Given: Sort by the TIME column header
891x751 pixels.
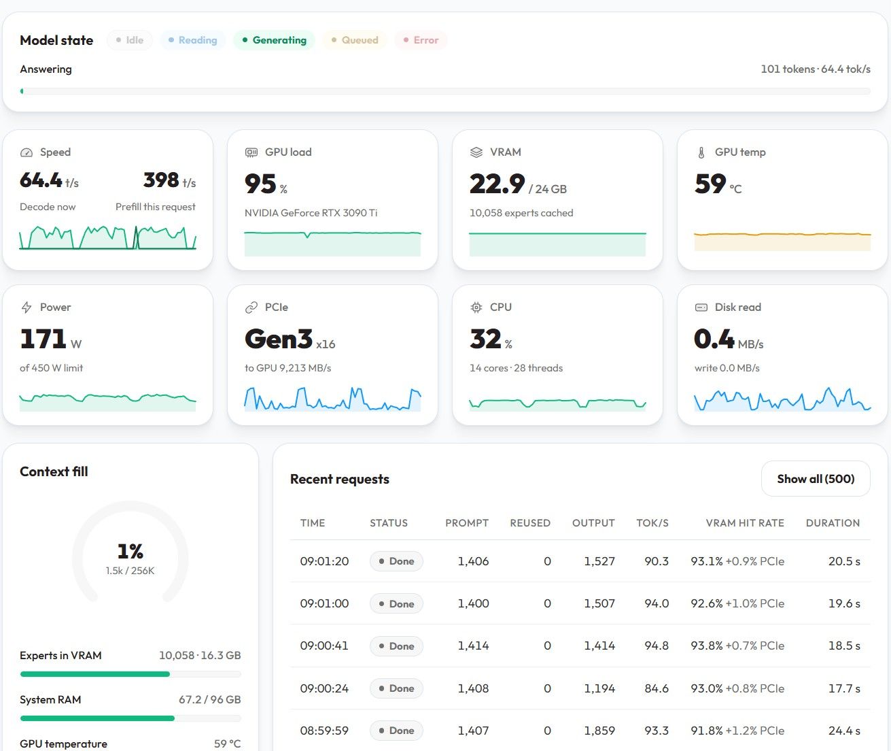Looking at the screenshot, I should click(313, 523).
